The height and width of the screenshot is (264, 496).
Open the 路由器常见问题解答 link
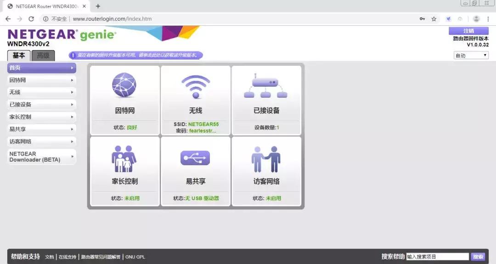click(101, 257)
